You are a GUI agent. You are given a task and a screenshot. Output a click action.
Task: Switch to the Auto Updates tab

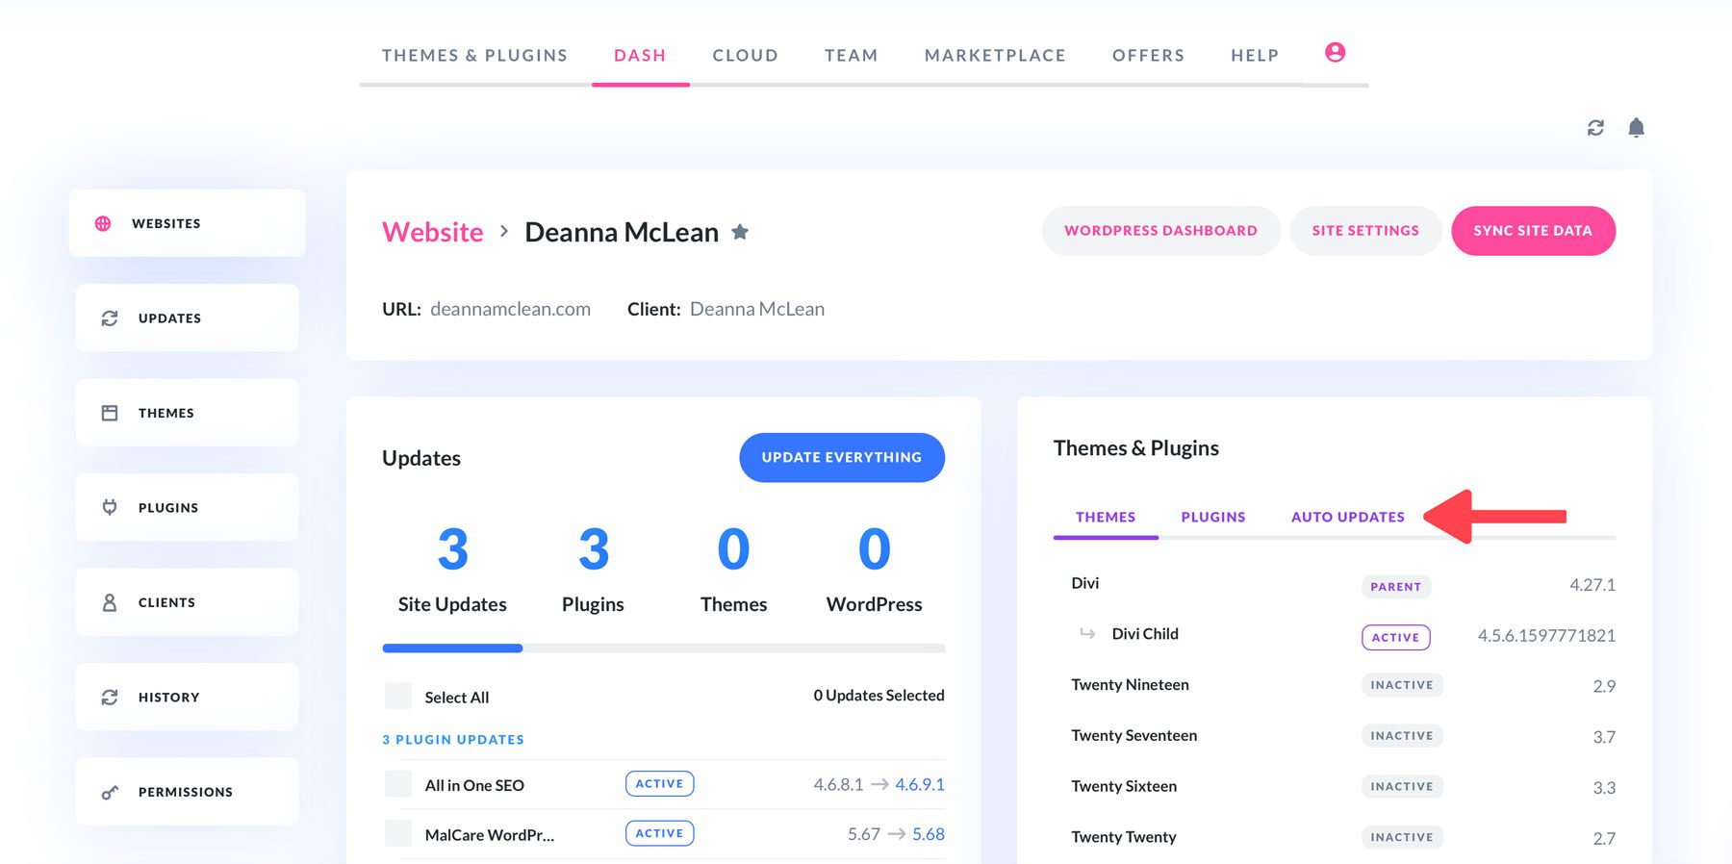click(x=1348, y=518)
